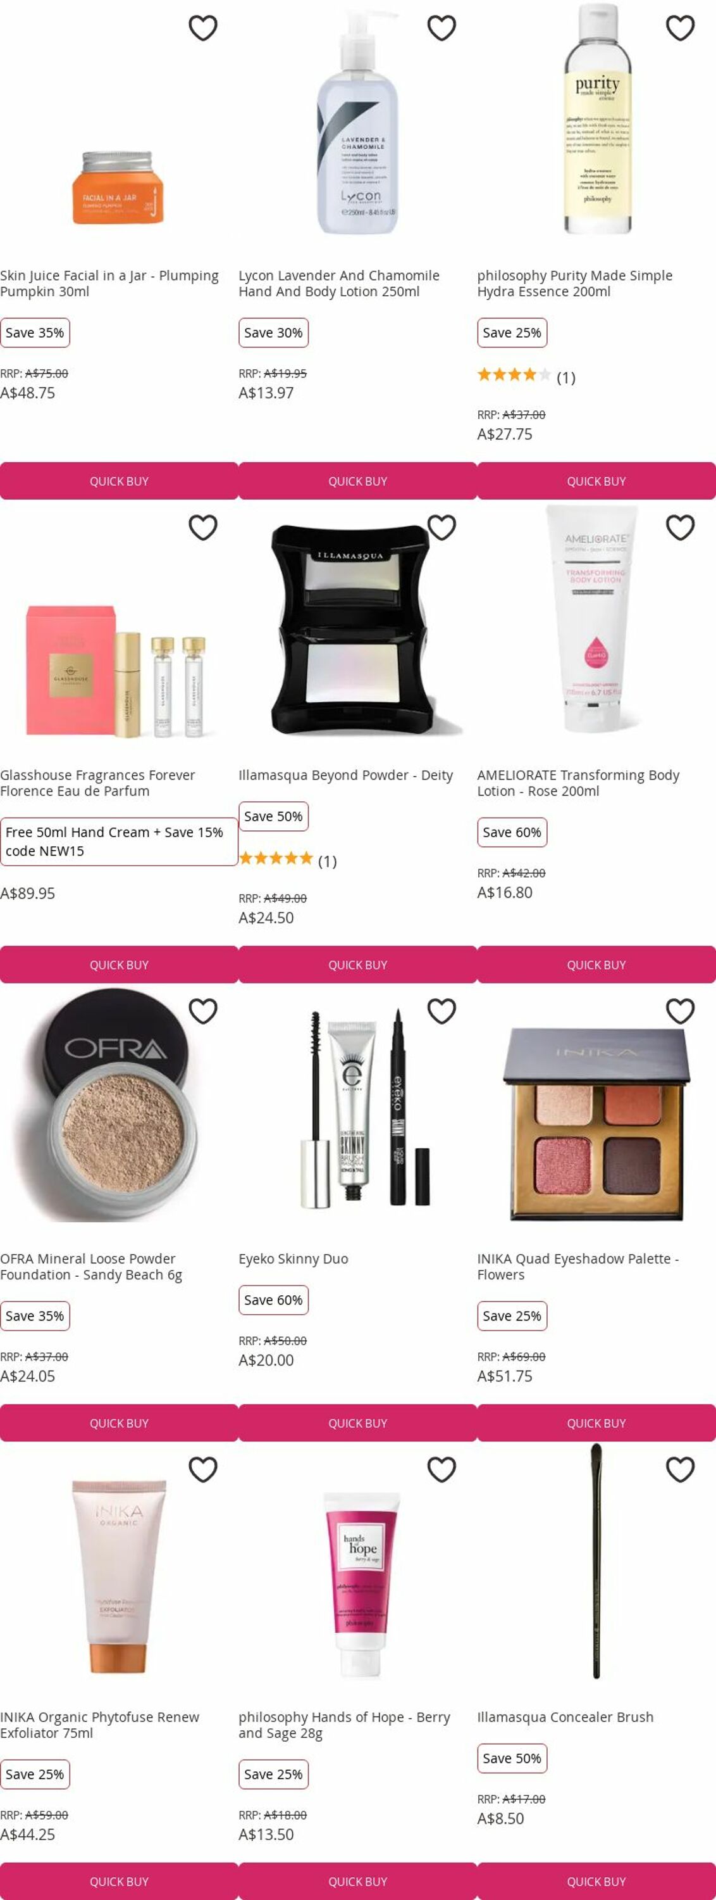This screenshot has width=716, height=1900.
Task: Quick buy the Illamasqua Beyond Powder
Action: point(358,965)
